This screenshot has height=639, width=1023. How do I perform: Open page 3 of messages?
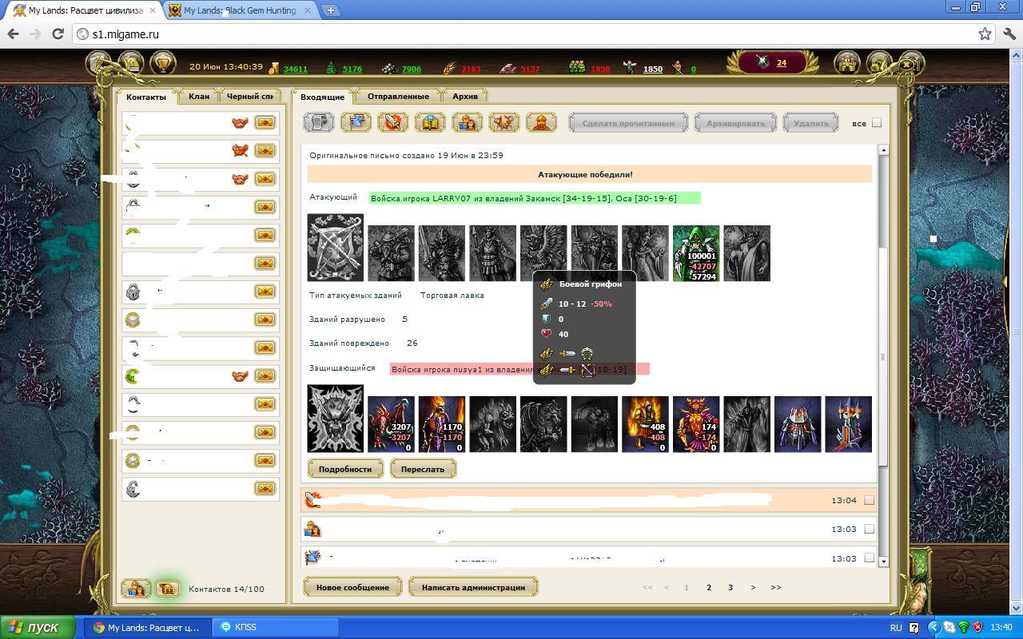(x=730, y=587)
